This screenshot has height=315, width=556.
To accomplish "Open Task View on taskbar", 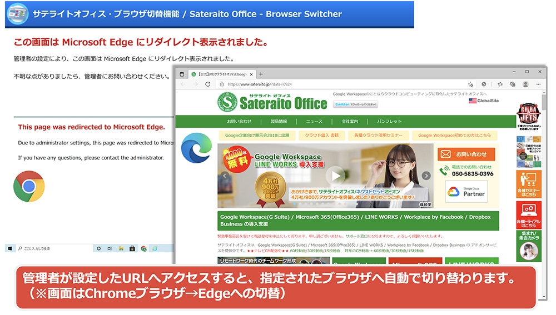I will (x=110, y=249).
